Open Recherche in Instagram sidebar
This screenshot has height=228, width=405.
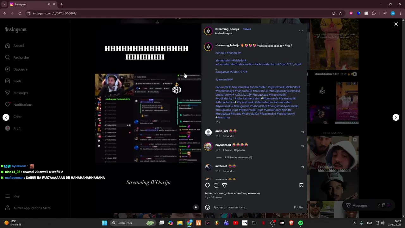coord(17,57)
